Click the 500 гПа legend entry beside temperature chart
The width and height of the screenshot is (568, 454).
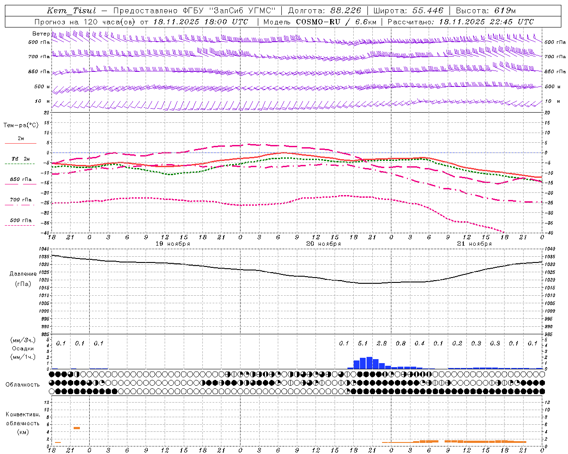click(x=21, y=220)
